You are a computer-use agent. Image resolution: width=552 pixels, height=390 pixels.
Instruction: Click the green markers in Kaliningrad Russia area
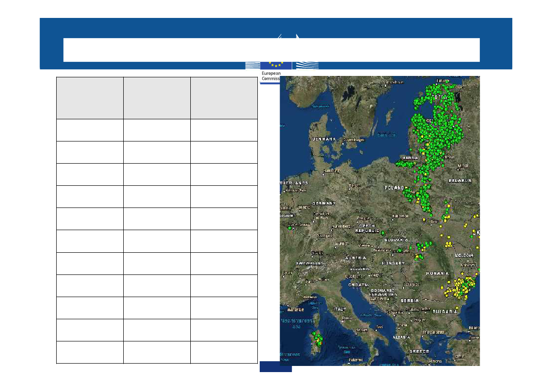(x=405, y=164)
